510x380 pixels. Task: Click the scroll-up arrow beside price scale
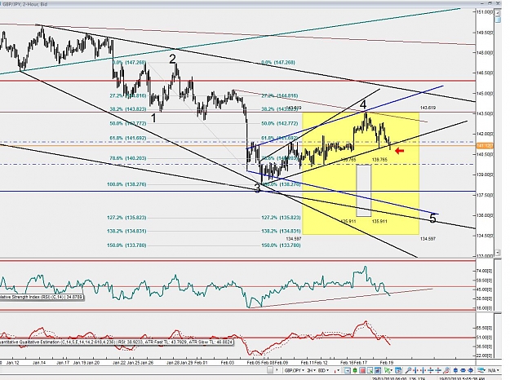point(498,13)
